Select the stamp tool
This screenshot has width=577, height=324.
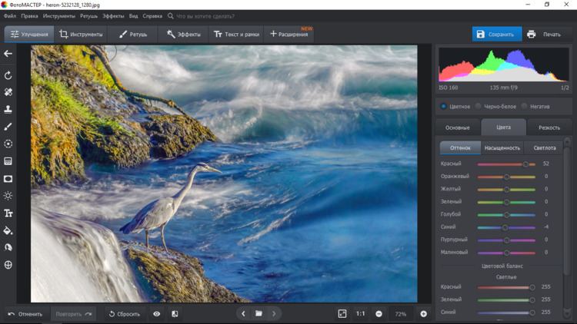[x=8, y=110]
